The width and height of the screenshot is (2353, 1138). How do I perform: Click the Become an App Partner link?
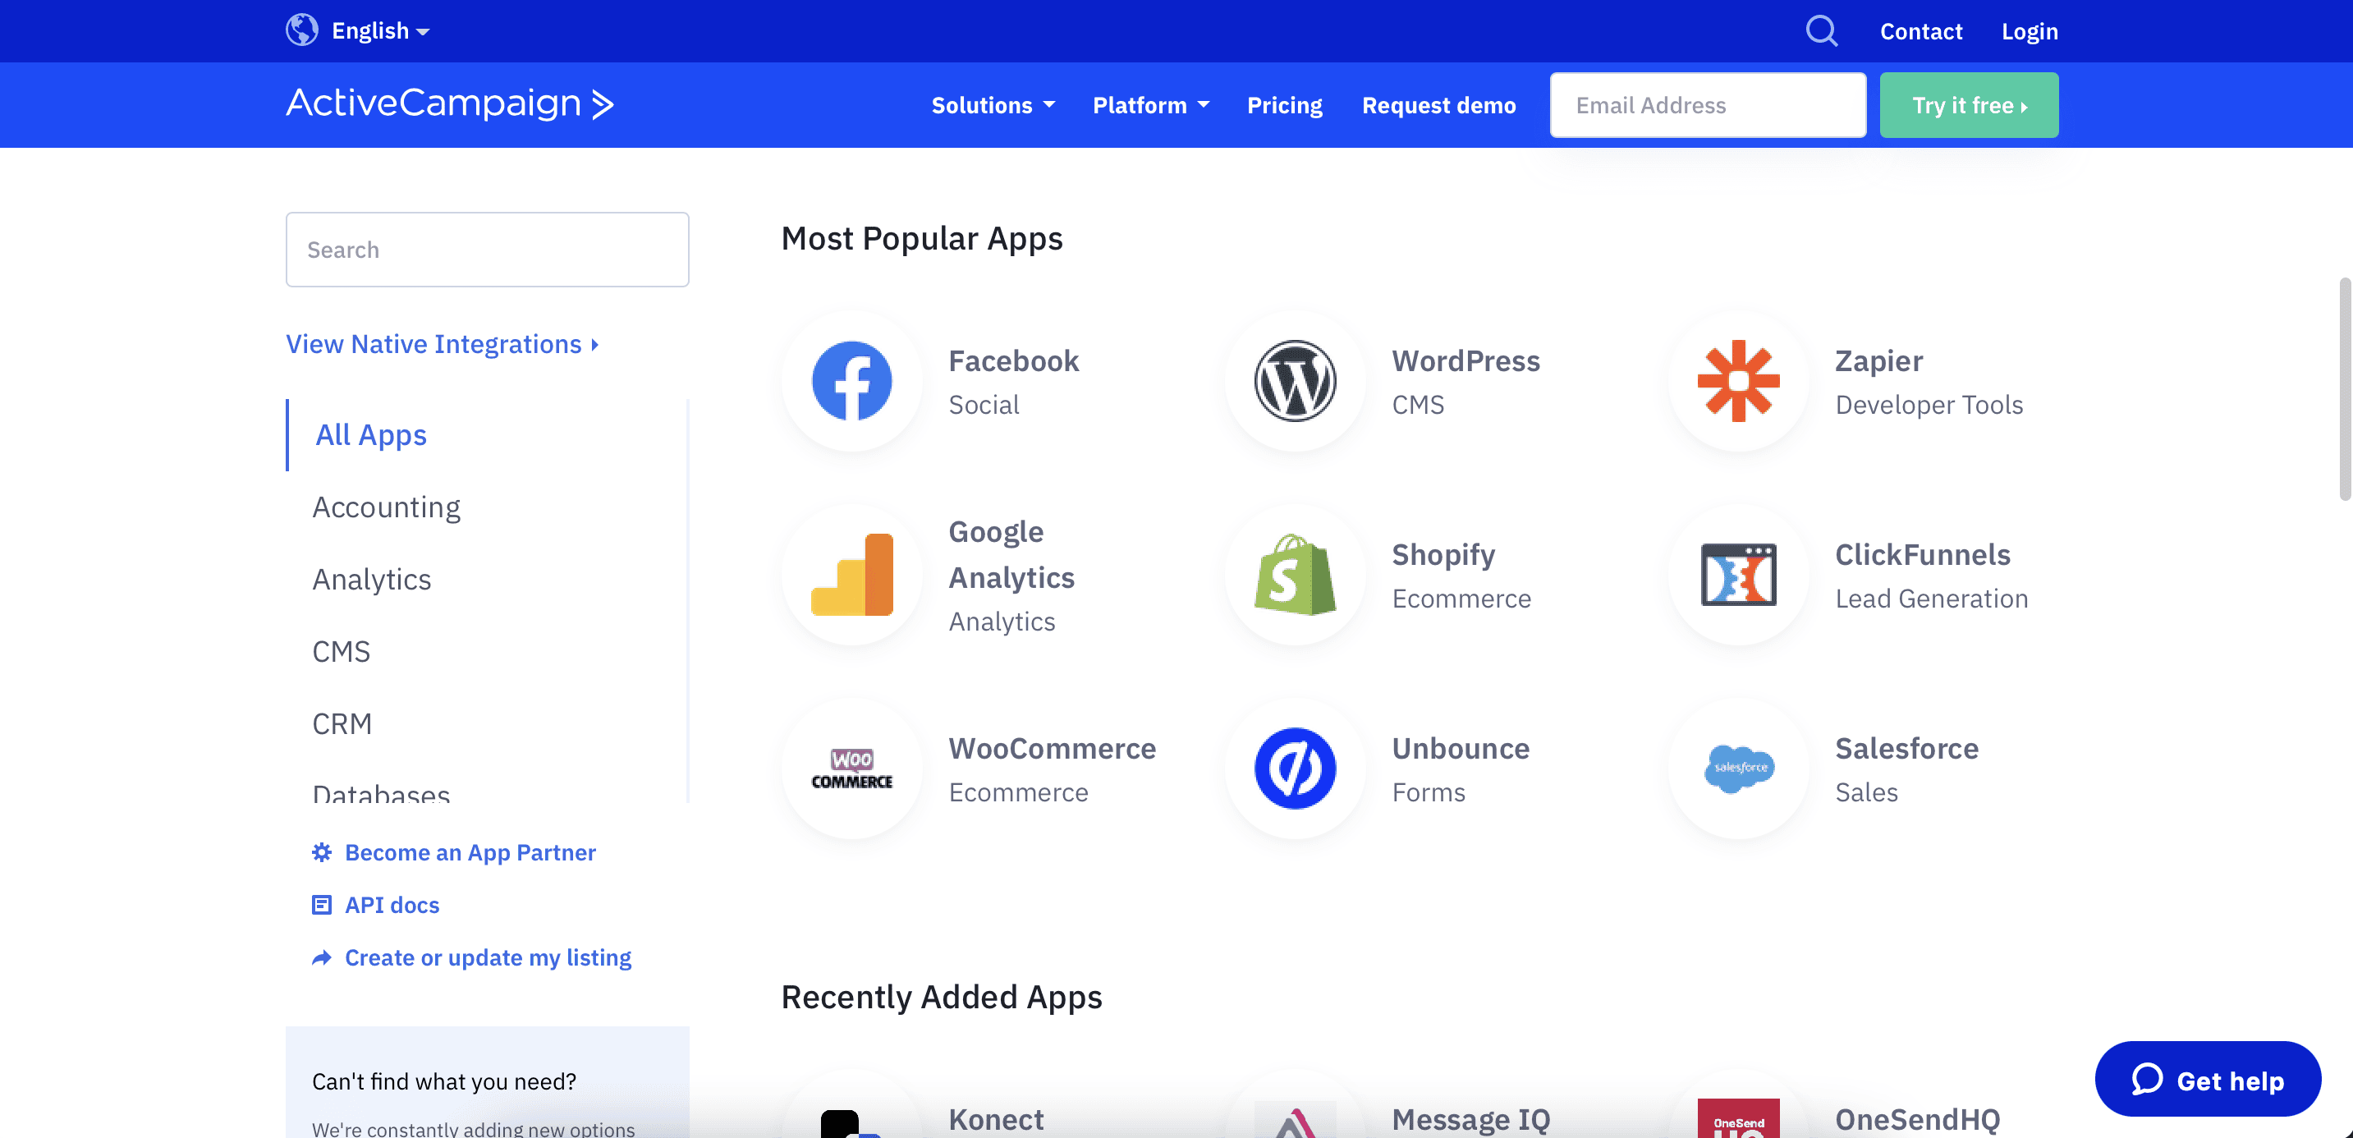point(470,851)
